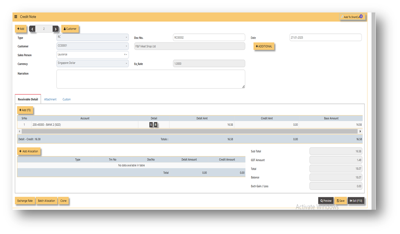This screenshot has width=400, height=234.
Task: Click the Balance field 18.07
Action: tap(336, 177)
